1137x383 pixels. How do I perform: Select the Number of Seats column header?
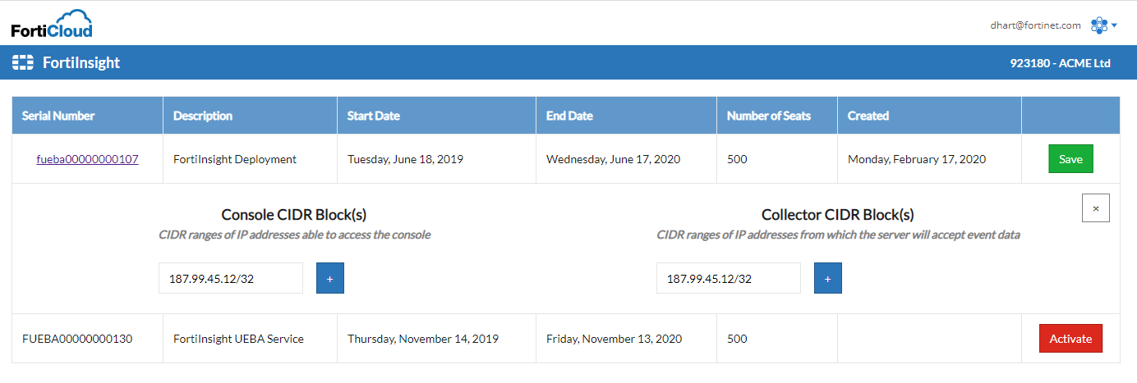point(769,116)
